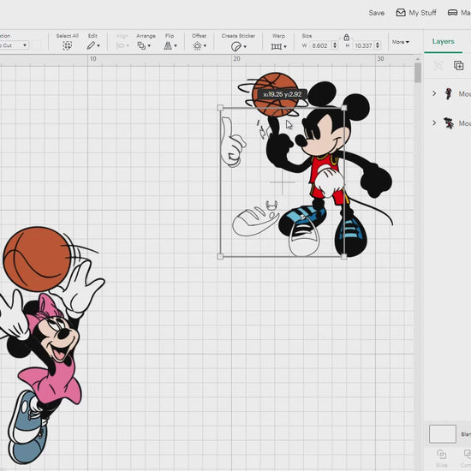
Task: Click the Width stepper arrows
Action: coord(335,45)
